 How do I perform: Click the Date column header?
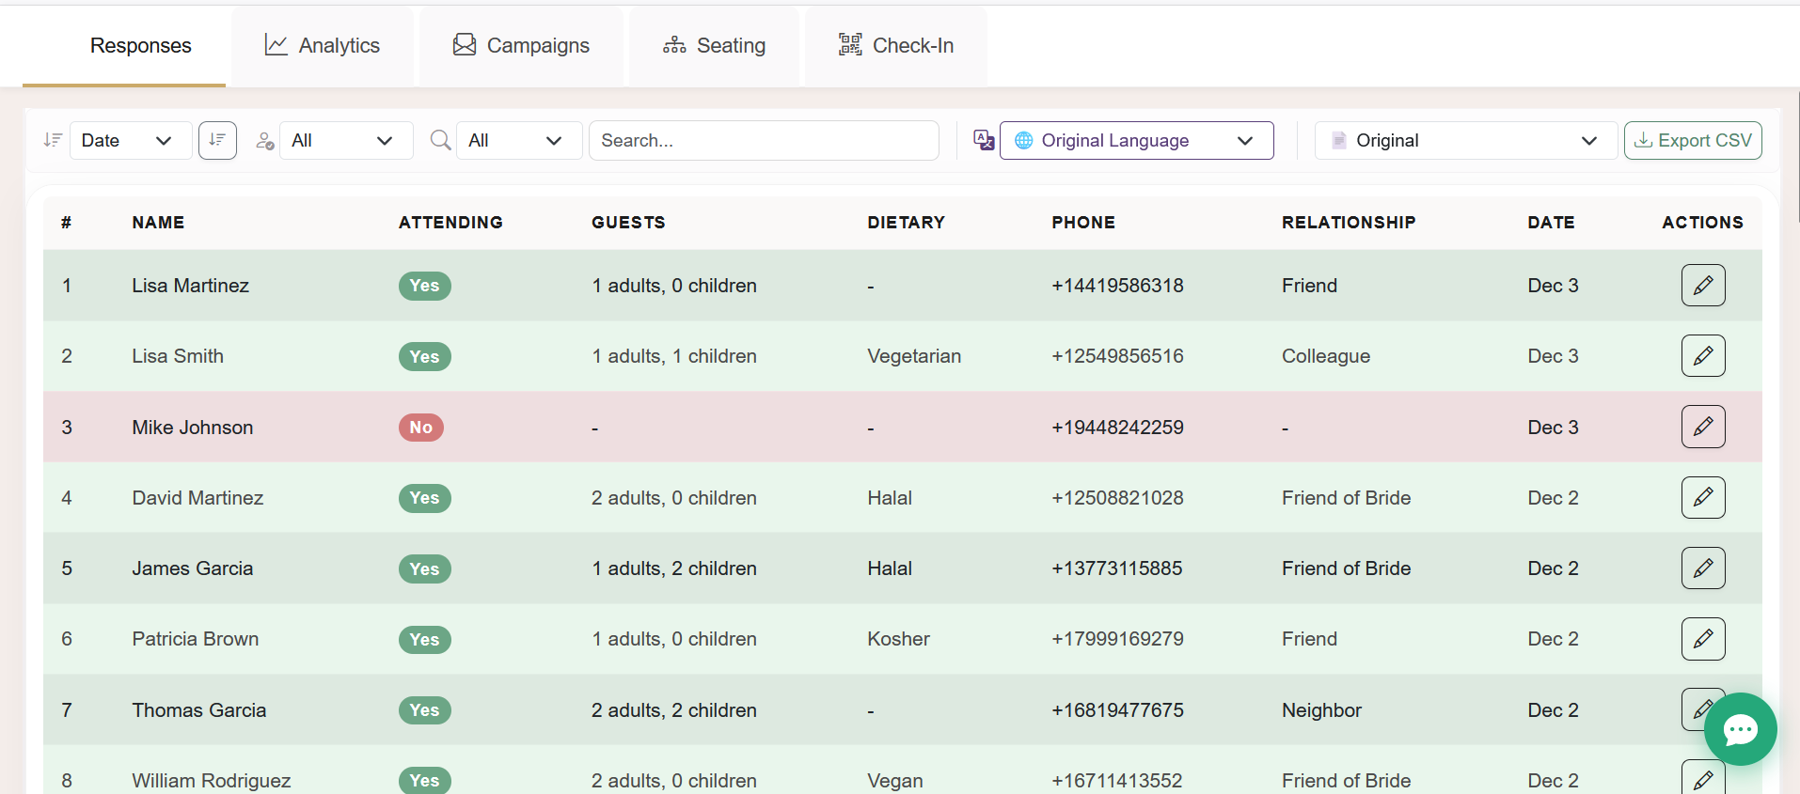click(1551, 223)
